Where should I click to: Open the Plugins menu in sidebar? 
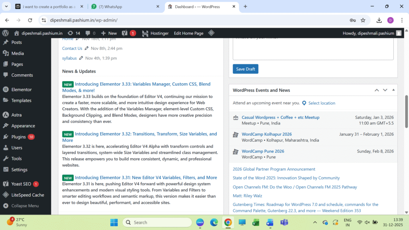coord(18,137)
